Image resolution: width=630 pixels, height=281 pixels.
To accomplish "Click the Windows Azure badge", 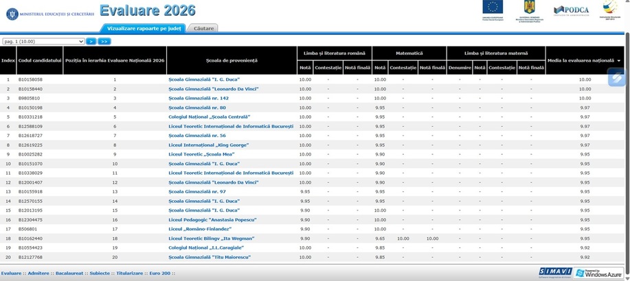I will click(598, 273).
